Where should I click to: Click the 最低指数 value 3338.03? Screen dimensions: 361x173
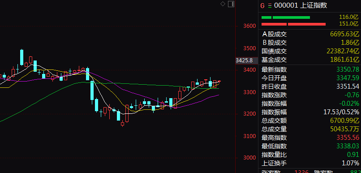(348, 146)
